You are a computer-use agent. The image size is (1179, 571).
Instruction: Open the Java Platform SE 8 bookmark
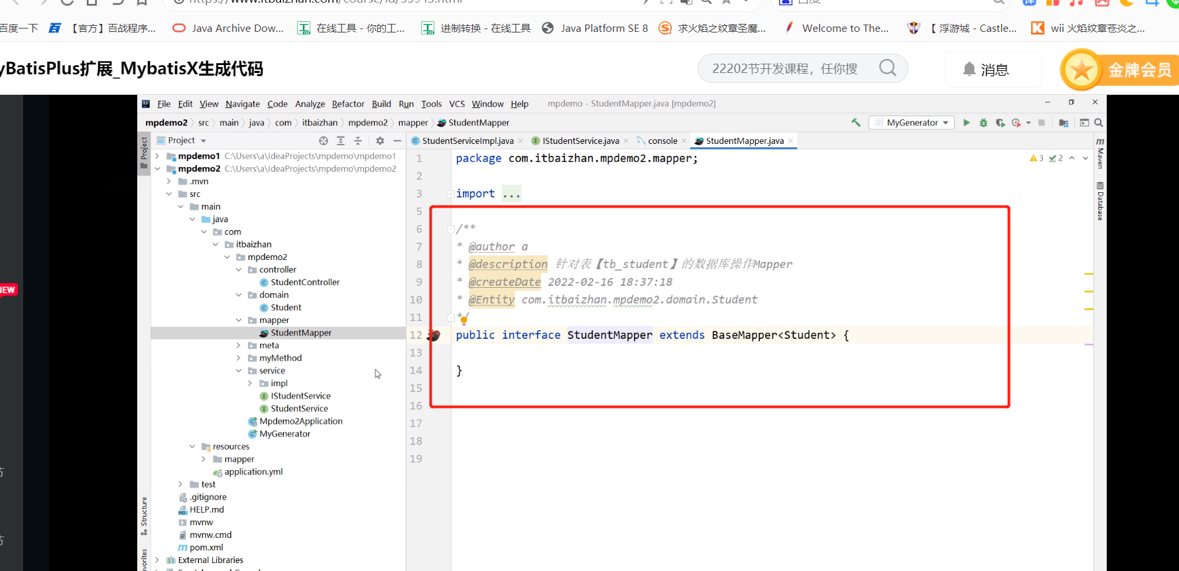click(x=595, y=28)
